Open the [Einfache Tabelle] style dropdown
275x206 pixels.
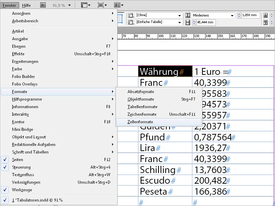click(x=179, y=22)
